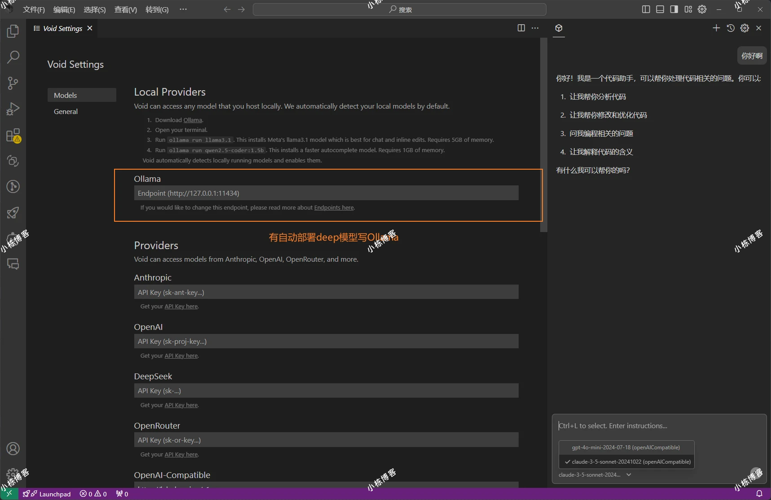
Task: Start a new chat thread with plus icon
Action: click(x=716, y=28)
